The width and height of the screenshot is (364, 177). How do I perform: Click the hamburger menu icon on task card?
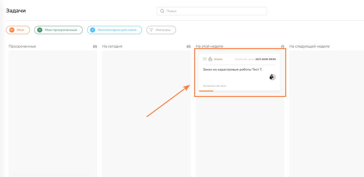205,59
